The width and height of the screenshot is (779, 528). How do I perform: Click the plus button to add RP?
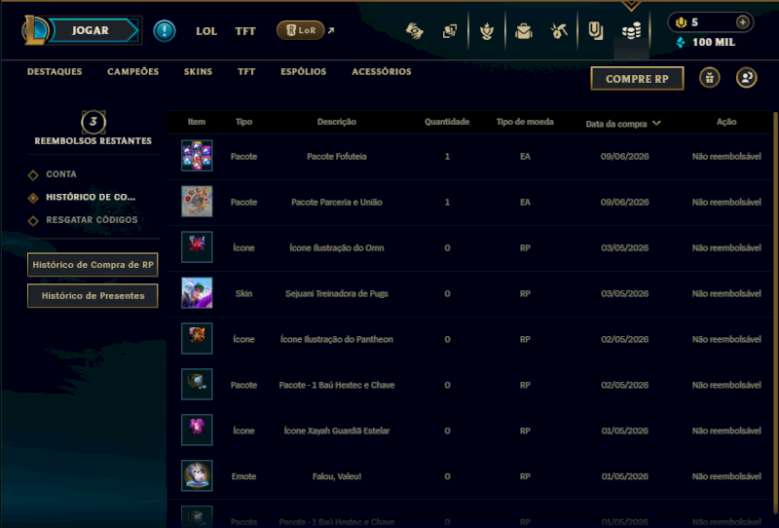coord(742,21)
